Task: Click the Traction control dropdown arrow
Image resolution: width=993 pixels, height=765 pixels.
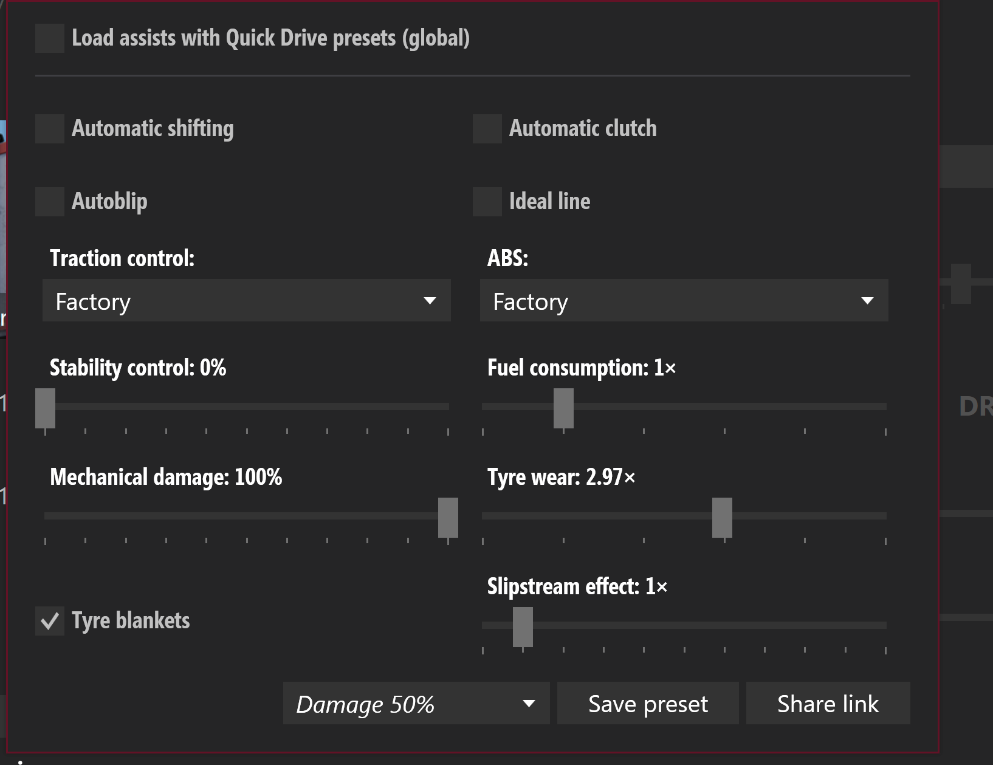Action: point(430,301)
